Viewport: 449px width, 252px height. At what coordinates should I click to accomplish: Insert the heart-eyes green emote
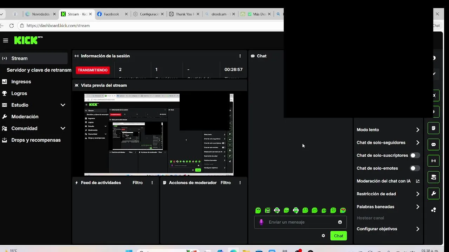pos(343,210)
